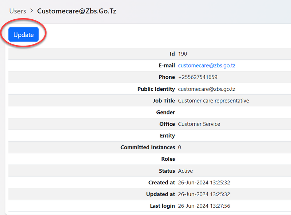Click the Customecare@Zbs.Go.Tz page title
This screenshot has height=215, width=291.
(77, 11)
